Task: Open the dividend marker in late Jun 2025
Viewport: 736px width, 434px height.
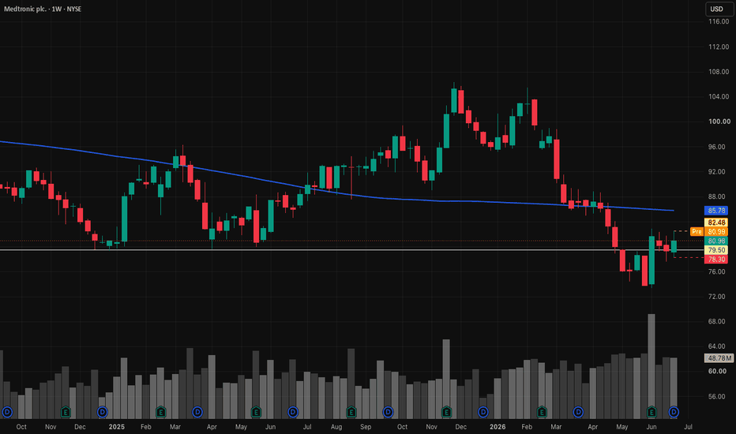Action: click(293, 412)
